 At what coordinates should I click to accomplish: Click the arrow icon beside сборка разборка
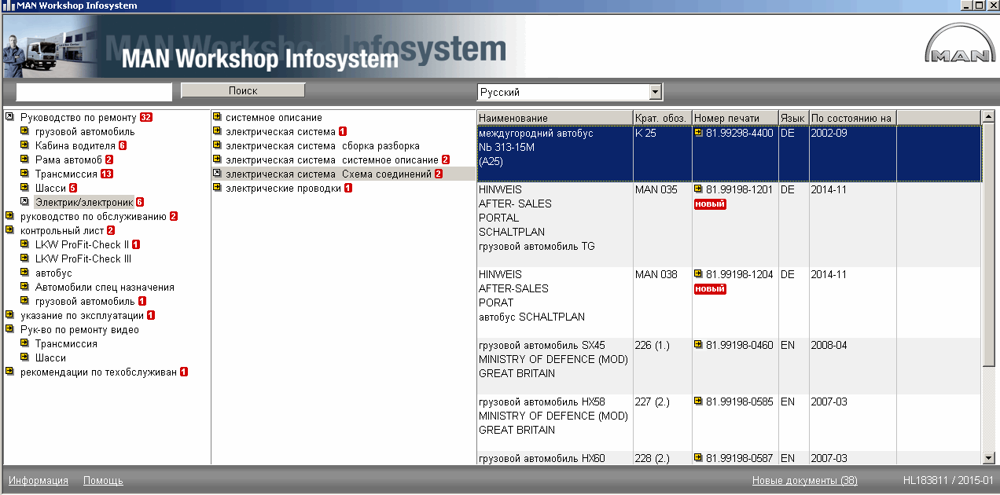tap(217, 145)
